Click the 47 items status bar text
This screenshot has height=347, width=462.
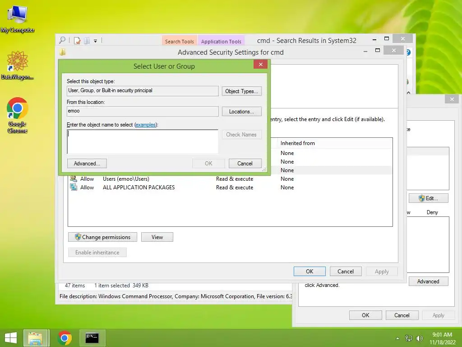click(75, 286)
